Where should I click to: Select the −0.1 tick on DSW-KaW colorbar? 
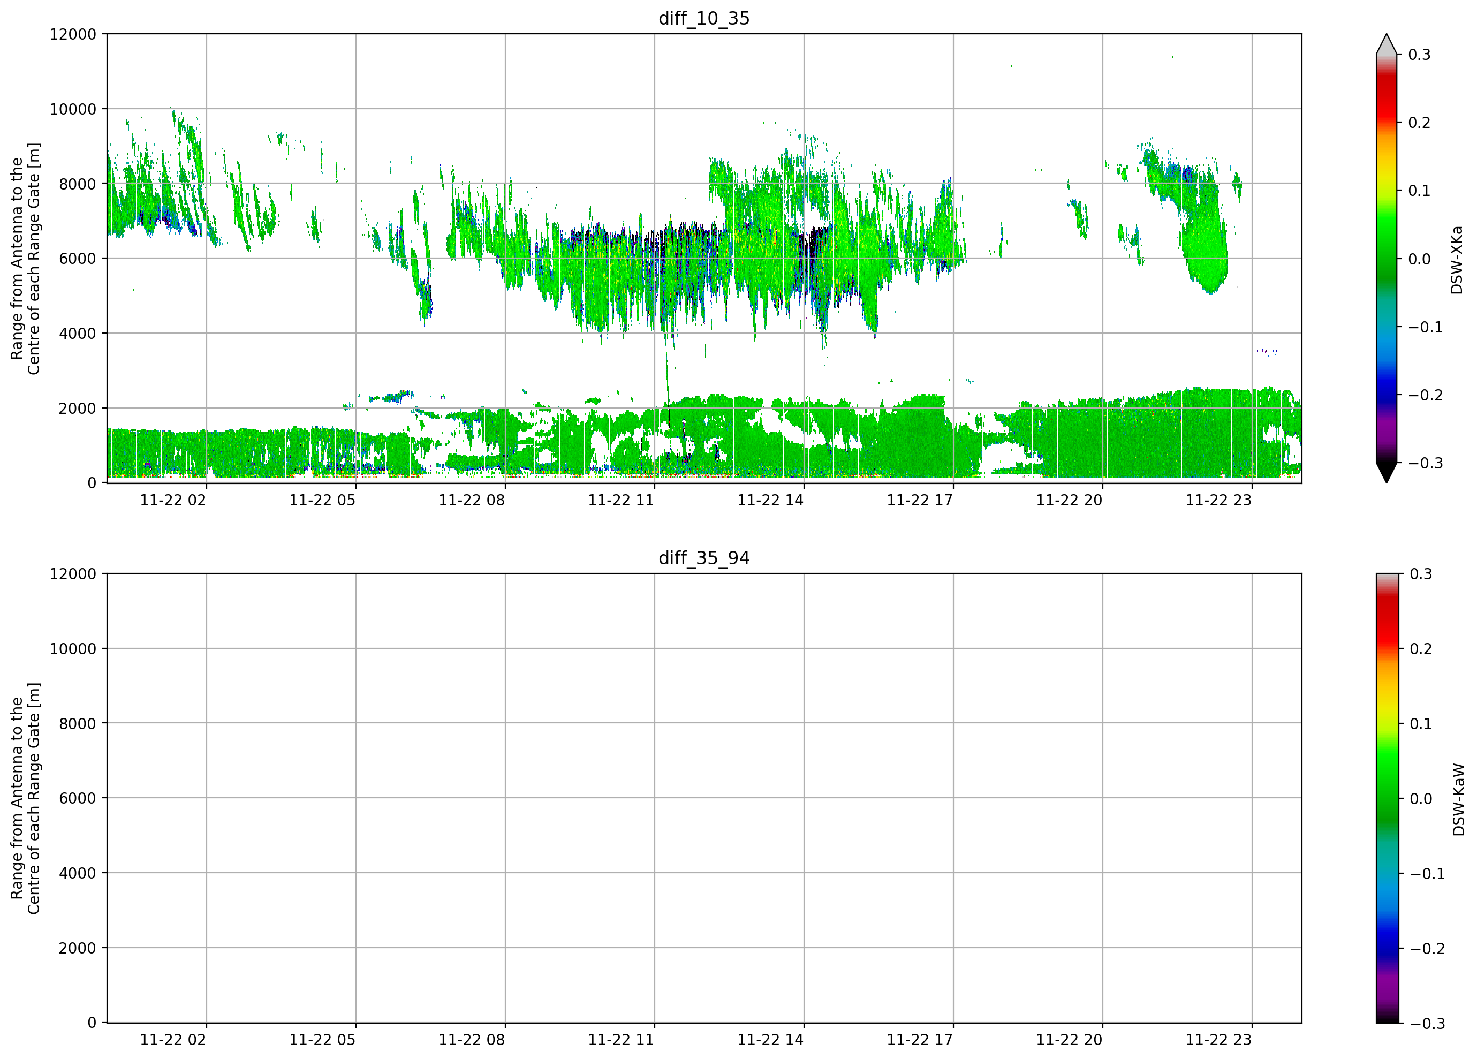pos(1428,873)
